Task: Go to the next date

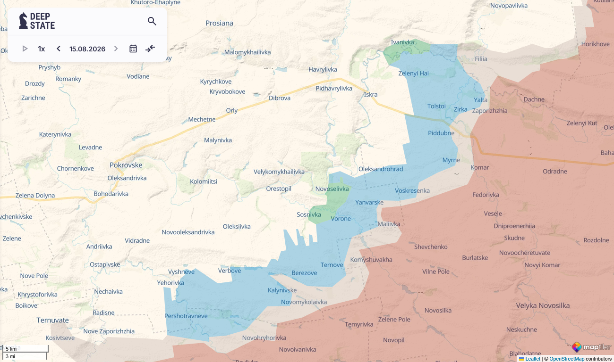Action: click(x=116, y=49)
